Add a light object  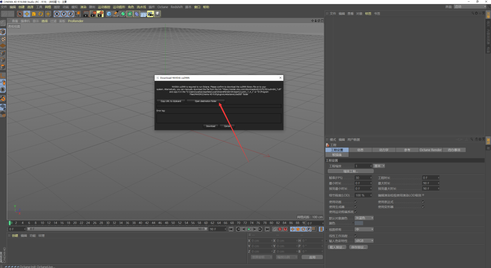[157, 14]
